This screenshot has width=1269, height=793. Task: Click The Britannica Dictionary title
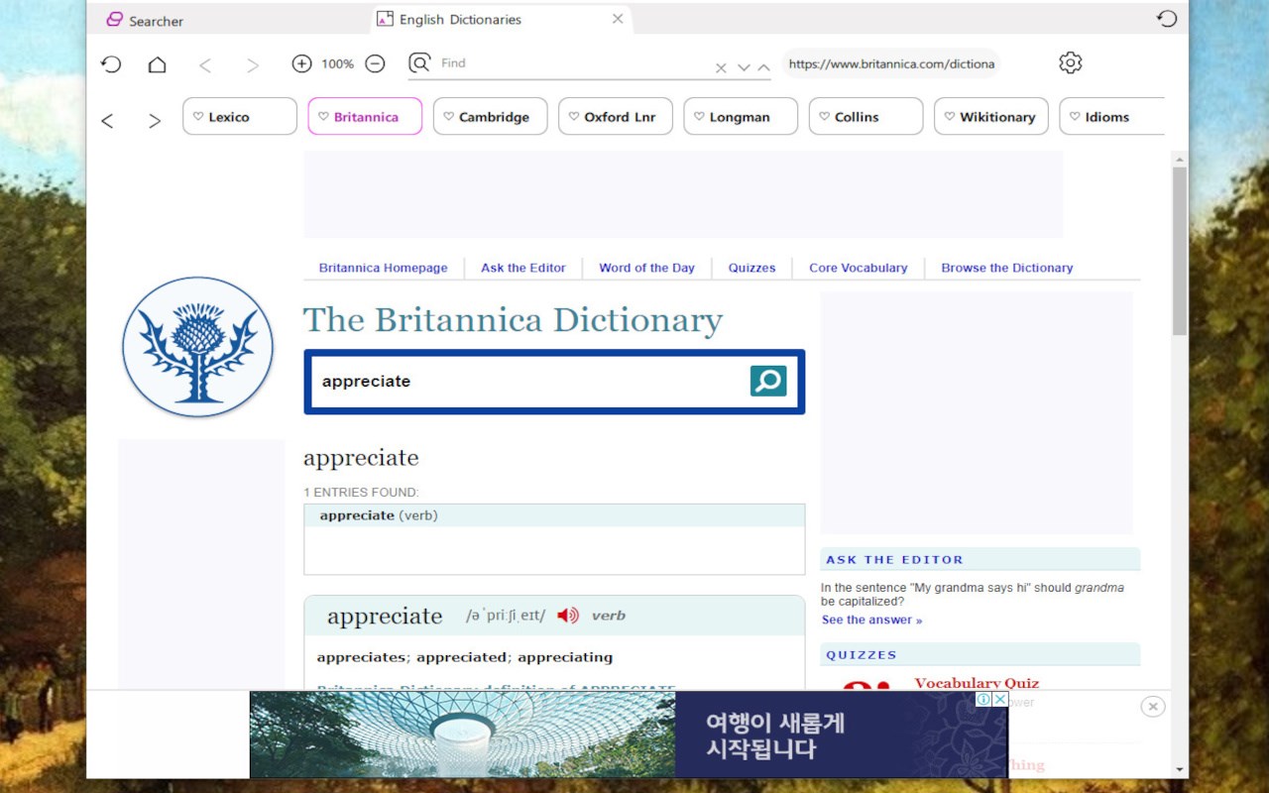(513, 320)
